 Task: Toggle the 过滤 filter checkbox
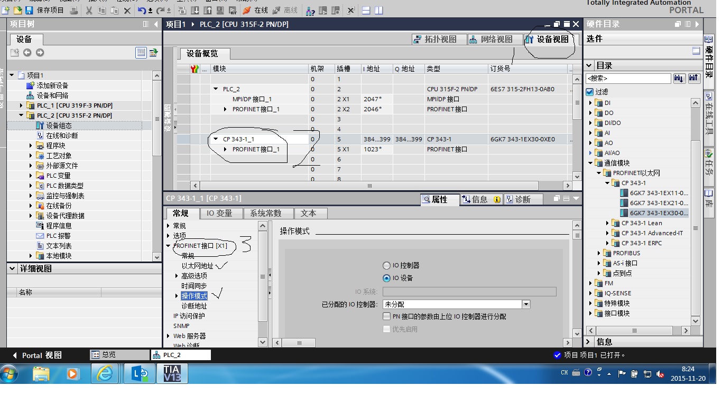coord(590,92)
